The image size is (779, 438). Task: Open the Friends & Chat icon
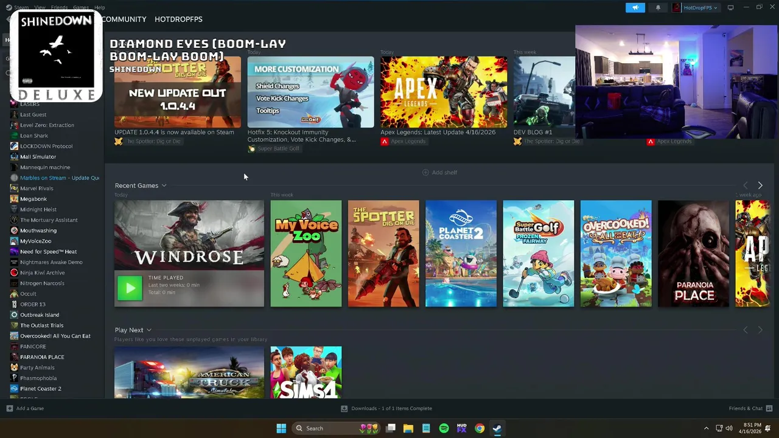769,408
